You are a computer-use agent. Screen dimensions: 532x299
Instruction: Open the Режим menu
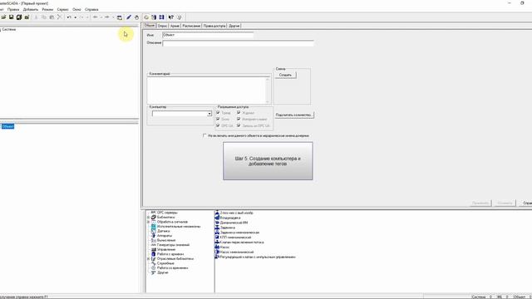[x=47, y=9]
